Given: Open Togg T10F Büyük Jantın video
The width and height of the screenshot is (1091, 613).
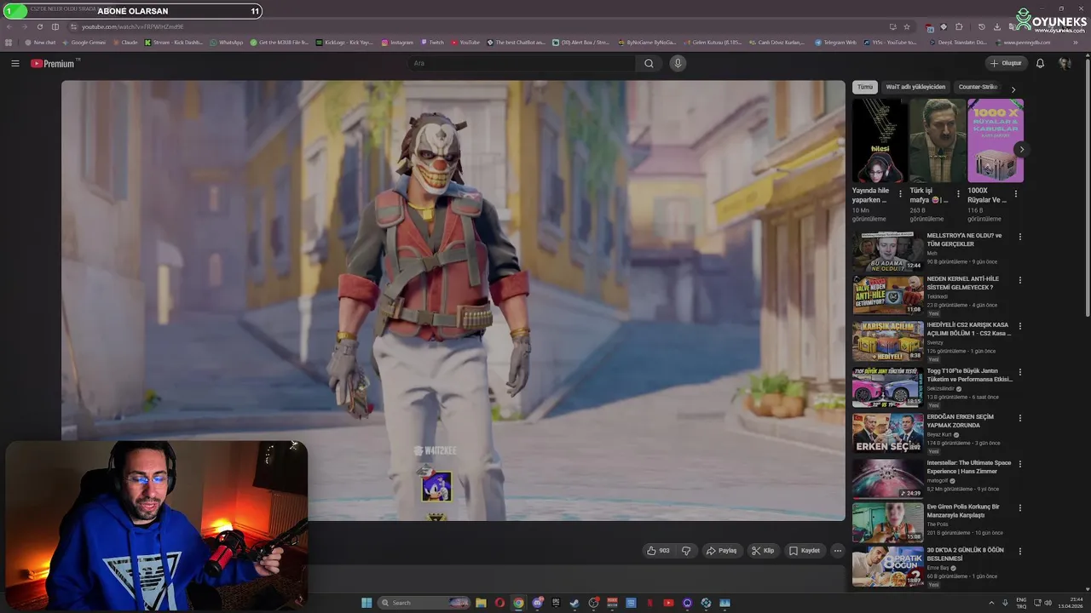Looking at the screenshot, I should (x=970, y=375).
